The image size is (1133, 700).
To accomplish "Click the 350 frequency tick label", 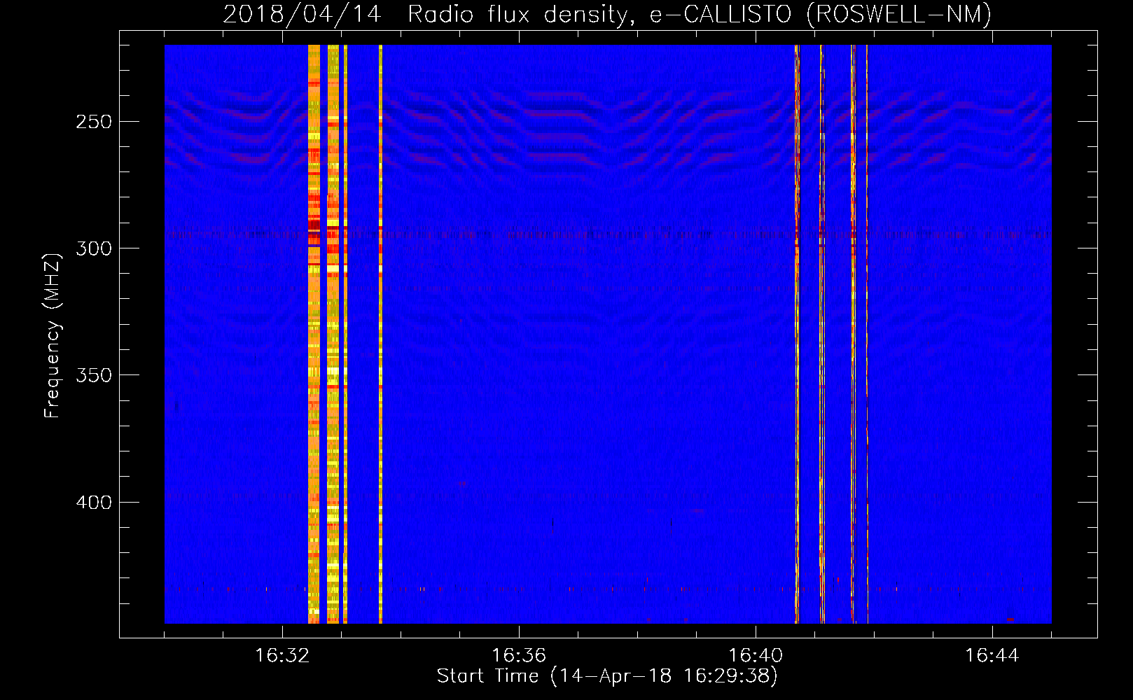I will pos(94,375).
